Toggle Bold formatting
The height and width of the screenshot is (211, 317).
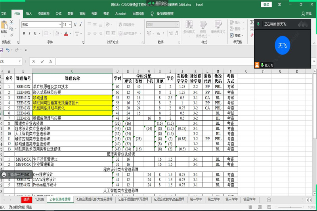(x=24, y=34)
